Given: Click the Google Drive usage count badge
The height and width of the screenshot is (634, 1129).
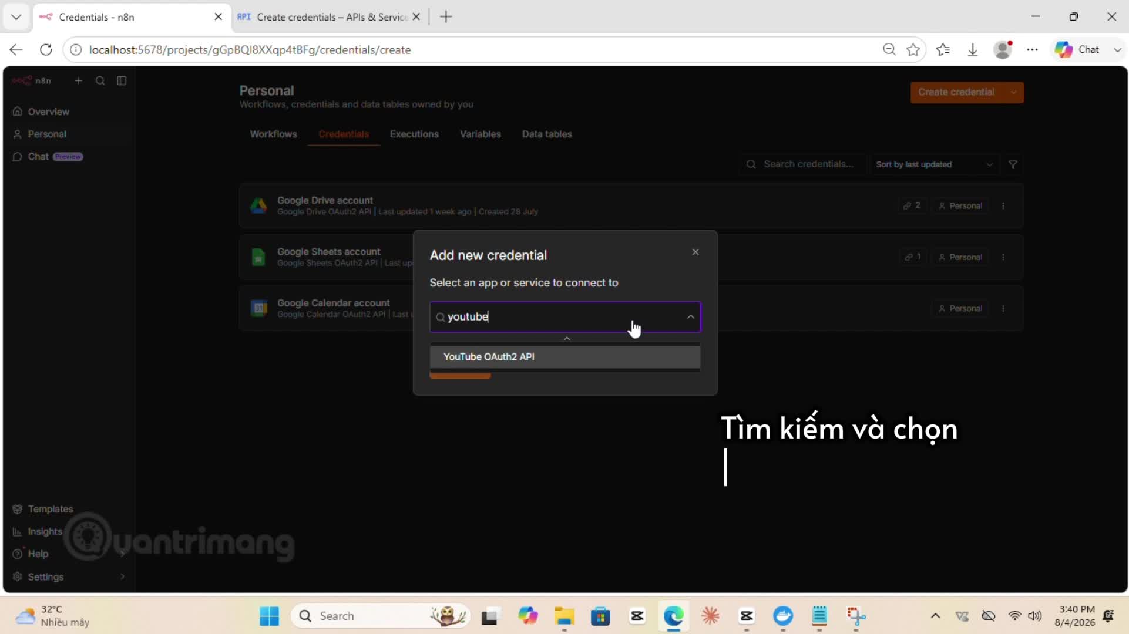Looking at the screenshot, I should click(912, 205).
